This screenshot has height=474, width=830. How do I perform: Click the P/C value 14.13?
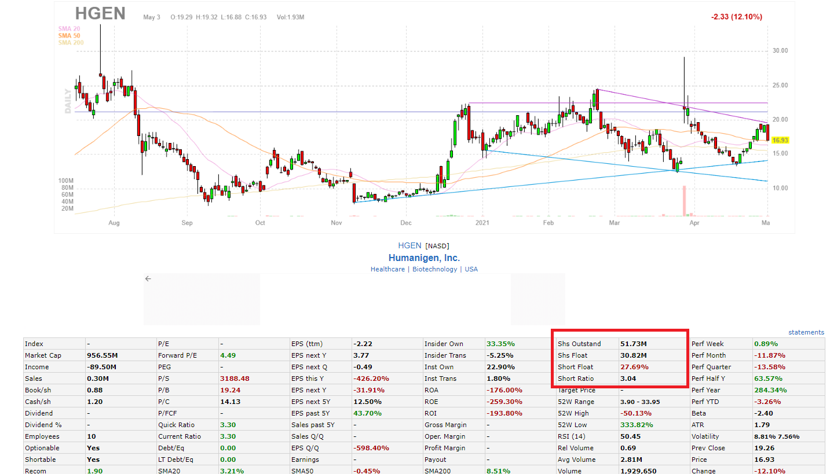click(x=231, y=402)
